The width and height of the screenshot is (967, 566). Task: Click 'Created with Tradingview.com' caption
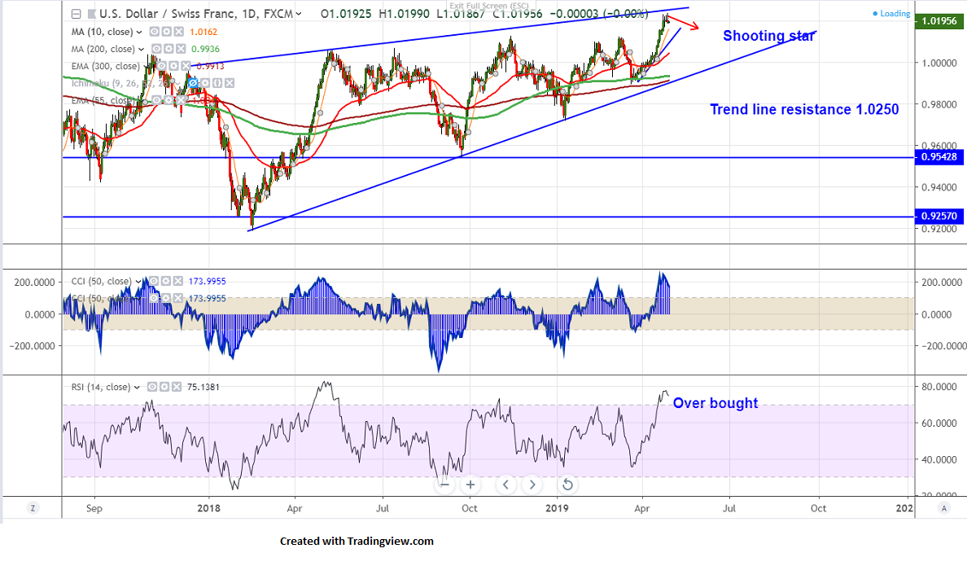[x=357, y=542]
